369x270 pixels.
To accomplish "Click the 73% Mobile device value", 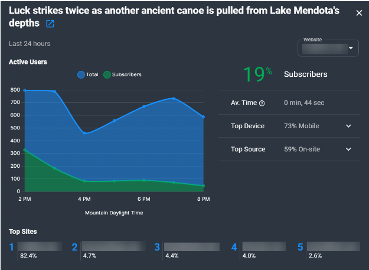I will pos(302,126).
